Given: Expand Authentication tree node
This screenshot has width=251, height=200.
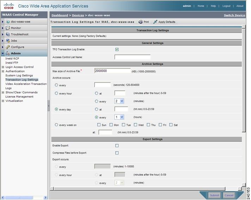Looking at the screenshot, I should pos(3,71).
